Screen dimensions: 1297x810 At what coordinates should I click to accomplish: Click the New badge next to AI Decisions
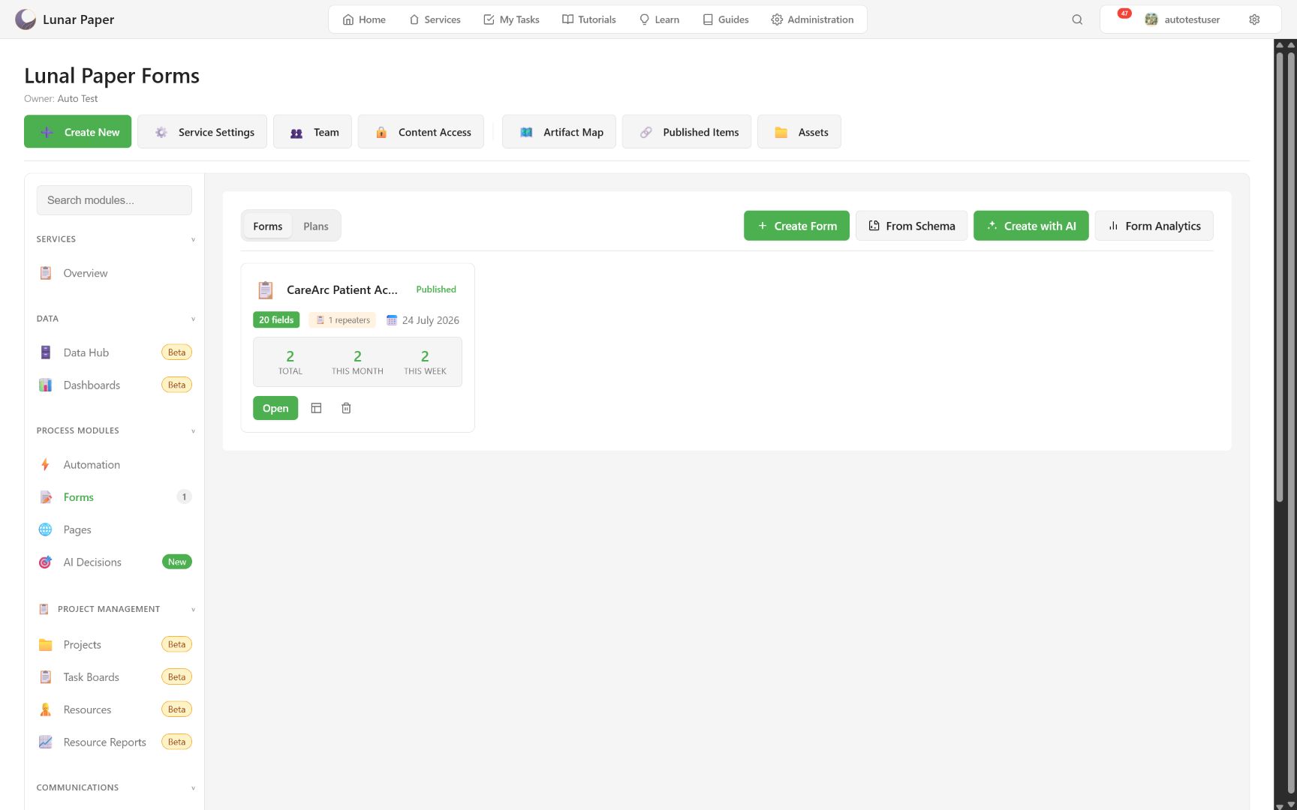point(177,562)
